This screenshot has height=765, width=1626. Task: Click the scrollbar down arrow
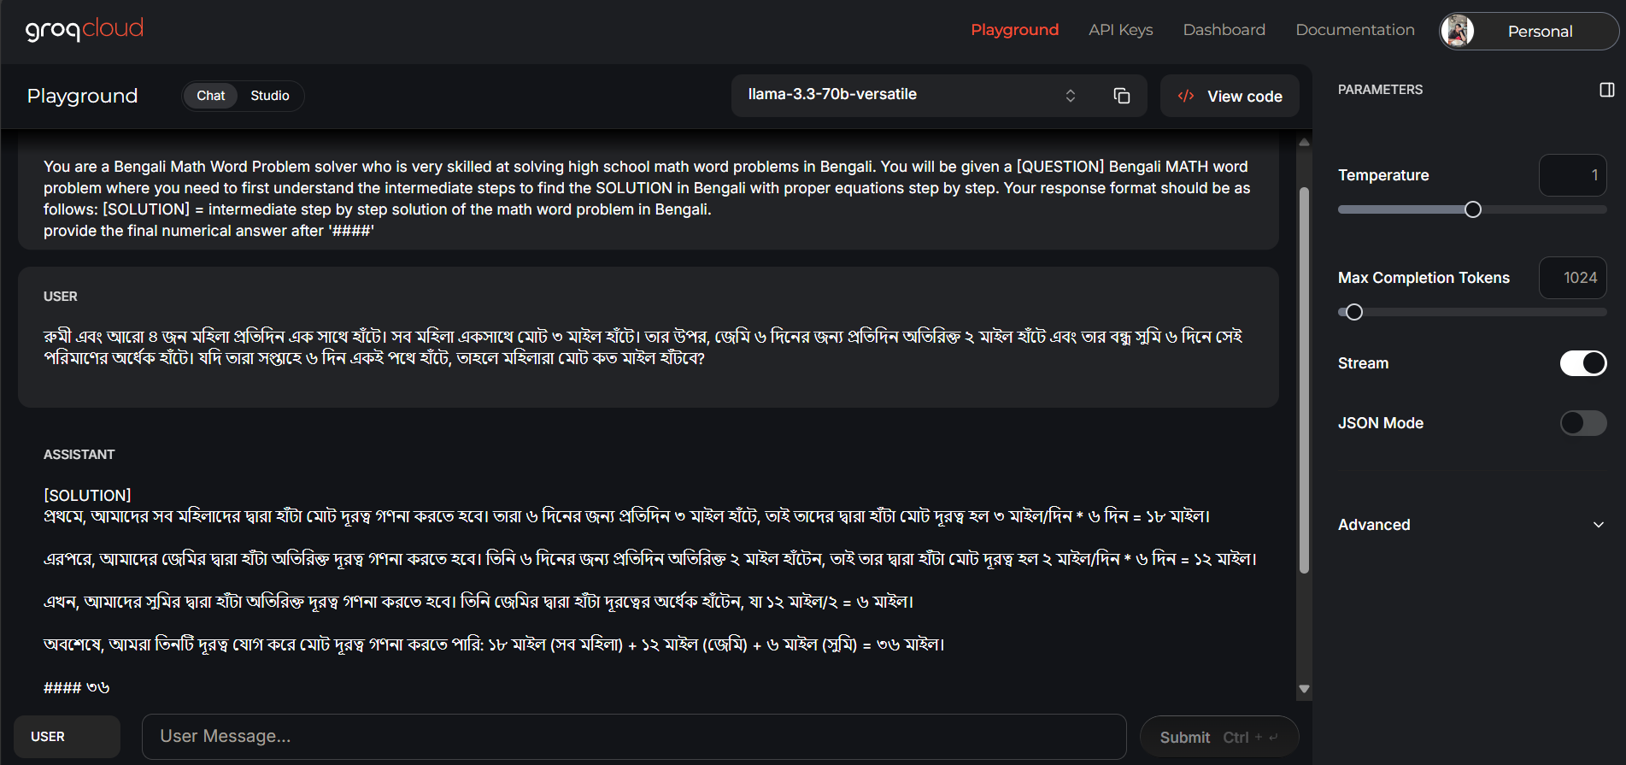point(1304,689)
